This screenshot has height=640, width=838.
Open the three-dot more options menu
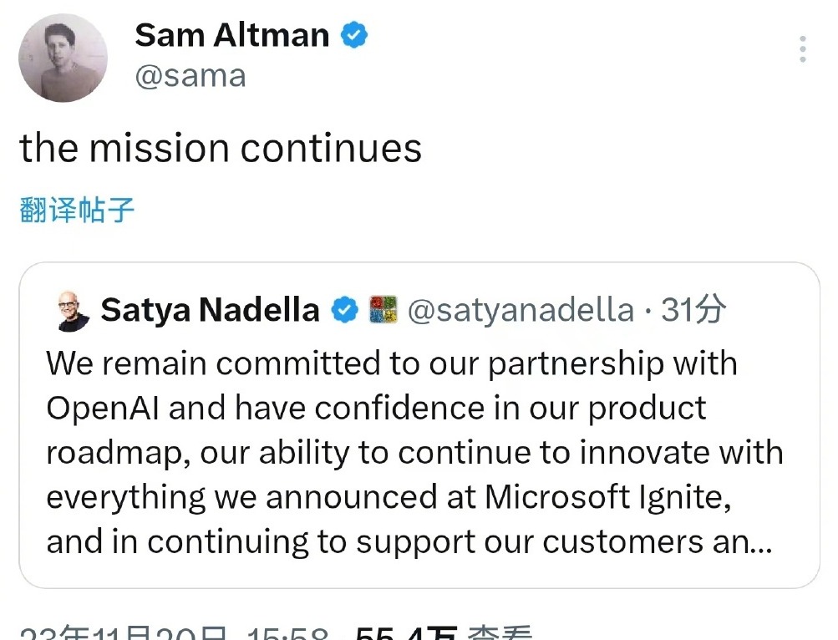(x=802, y=49)
